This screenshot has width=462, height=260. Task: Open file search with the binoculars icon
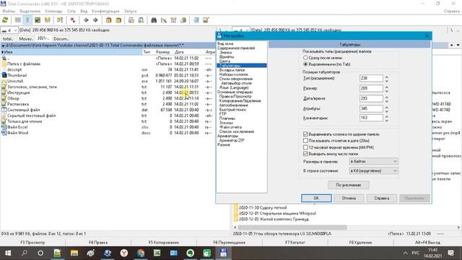tap(154, 20)
